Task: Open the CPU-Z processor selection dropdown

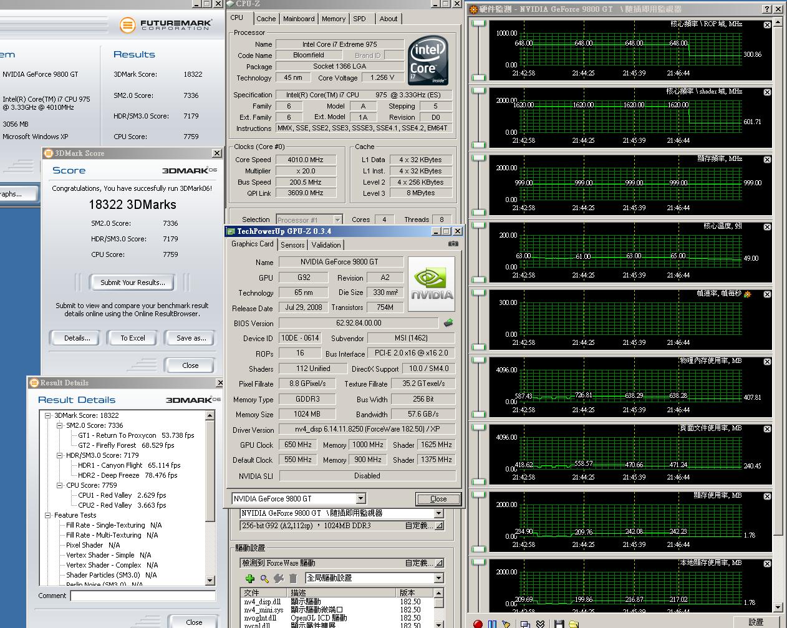Action: pos(337,220)
